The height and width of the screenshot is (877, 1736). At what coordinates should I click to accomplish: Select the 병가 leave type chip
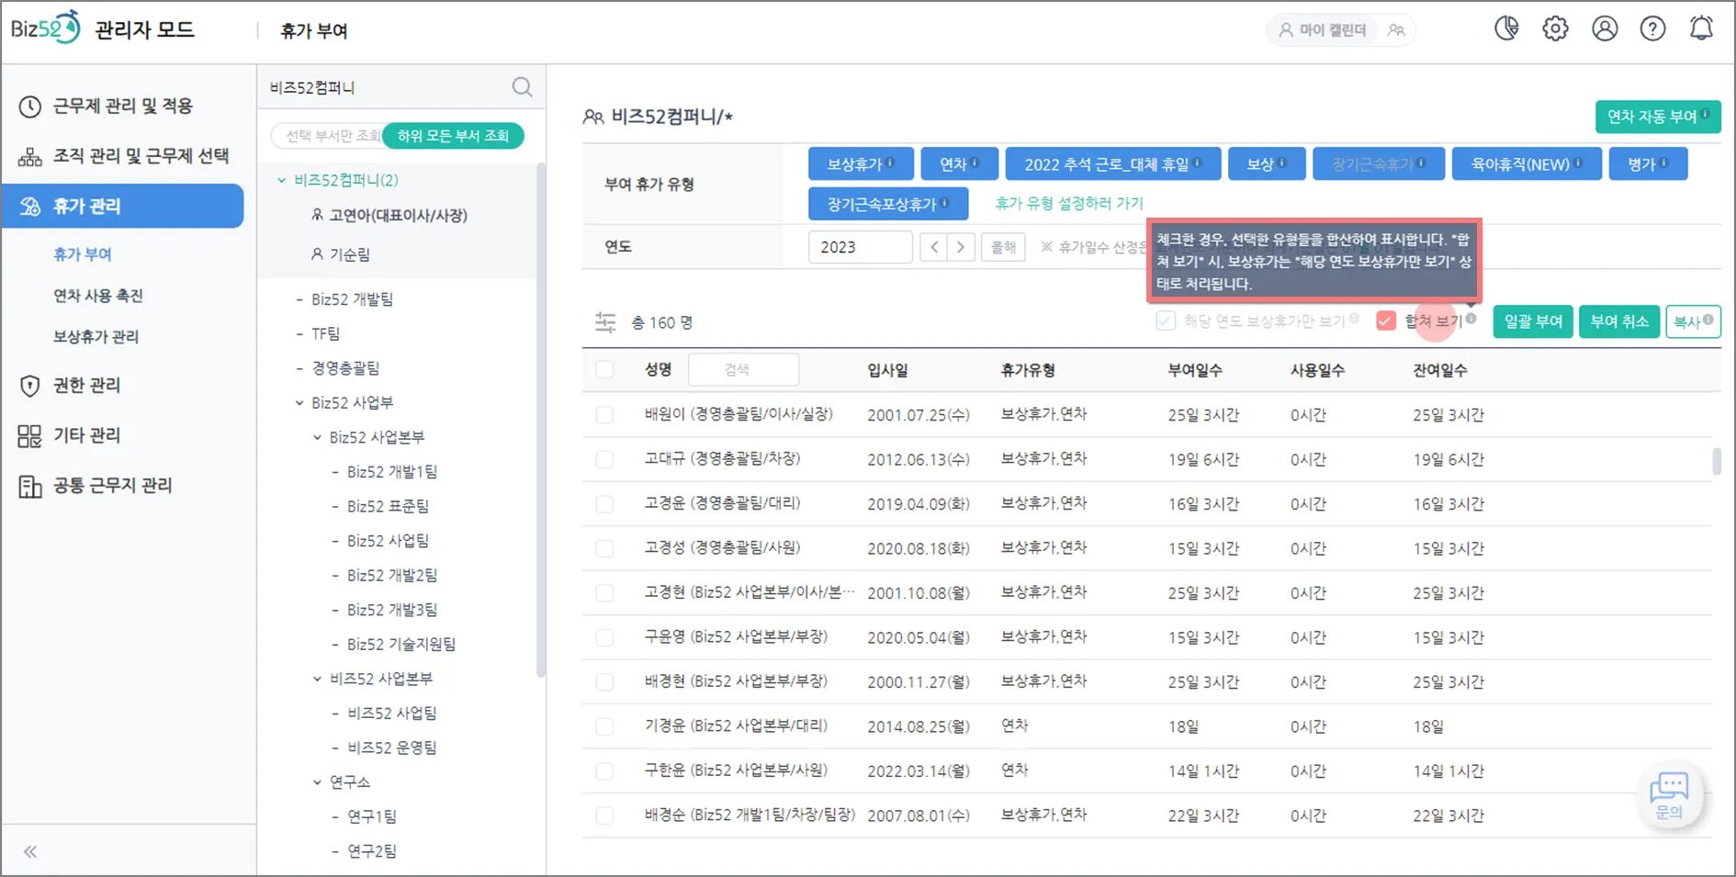click(x=1648, y=164)
